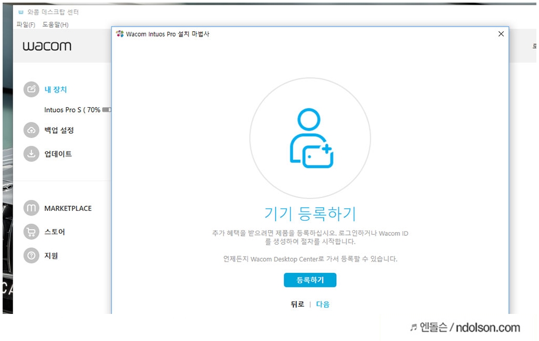
Task: Click text starting '추가 혜택을 받으려면 제품을'
Action: [x=310, y=237]
